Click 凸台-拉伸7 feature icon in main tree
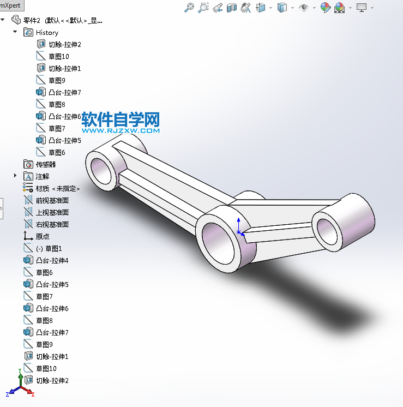Screen dimensions: 403x407 point(28,332)
